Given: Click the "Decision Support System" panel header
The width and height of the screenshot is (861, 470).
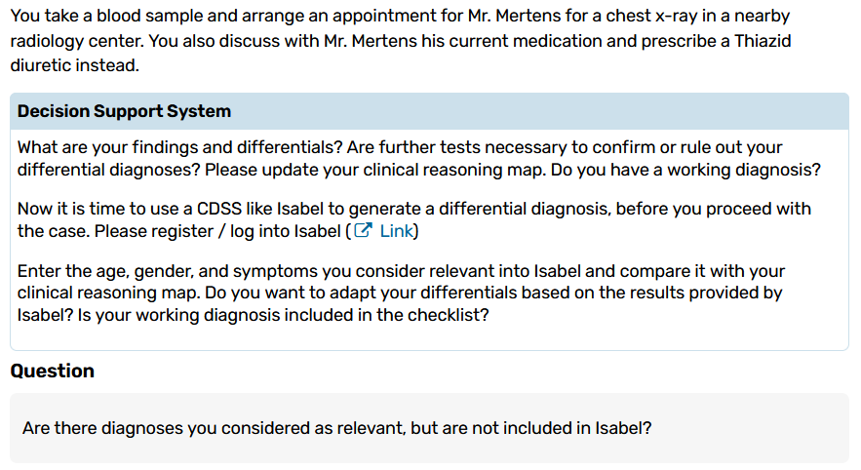Looking at the screenshot, I should pos(124,111).
